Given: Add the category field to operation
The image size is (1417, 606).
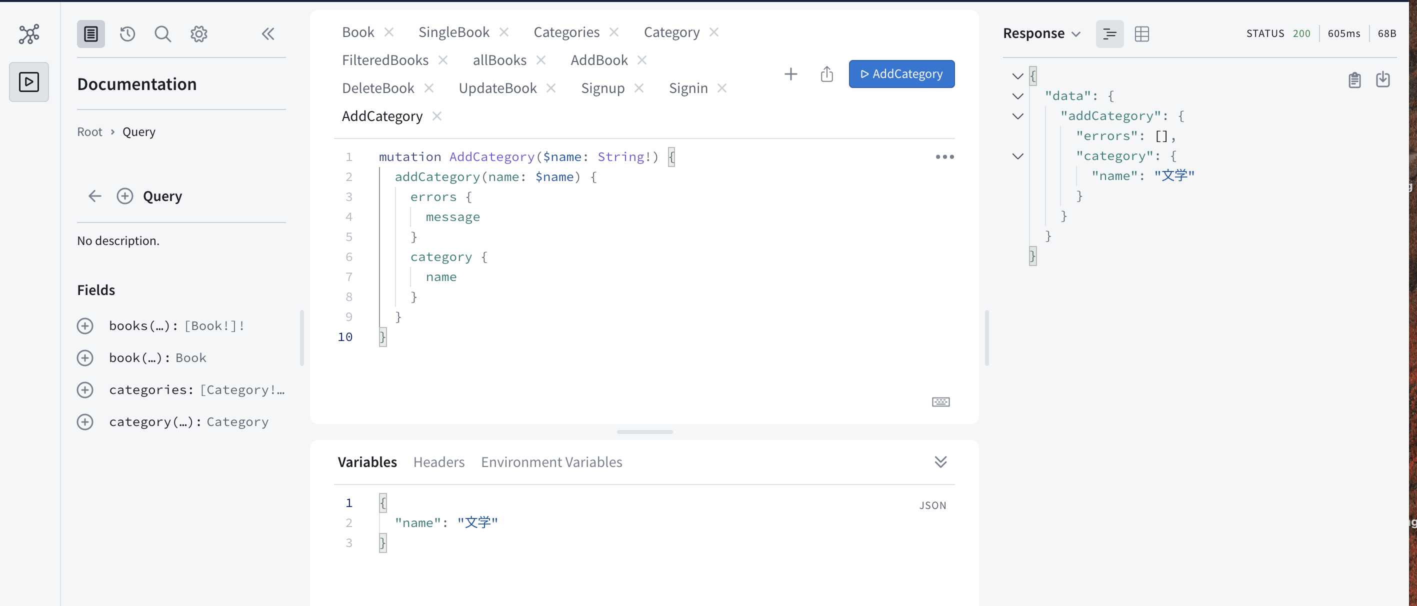Looking at the screenshot, I should [84, 422].
